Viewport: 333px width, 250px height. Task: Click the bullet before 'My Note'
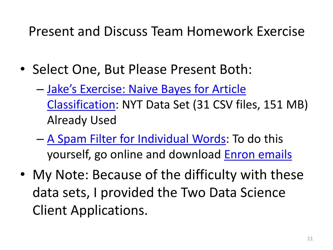pyautogui.click(x=23, y=174)
